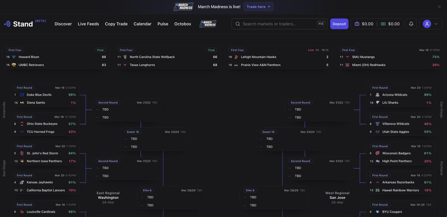
Task: Open the Calendar page
Action: [143, 24]
